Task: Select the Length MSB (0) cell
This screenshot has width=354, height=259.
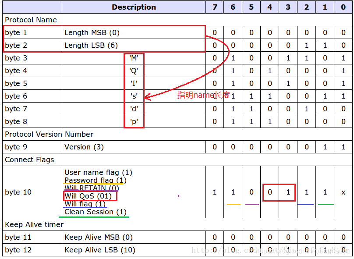Action: [x=134, y=32]
